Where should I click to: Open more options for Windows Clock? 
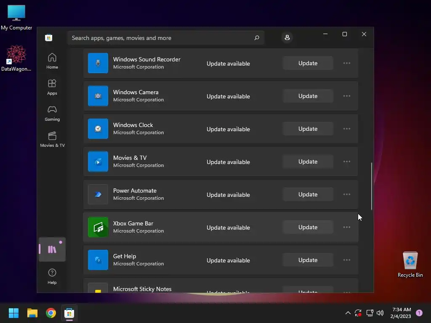pos(347,129)
